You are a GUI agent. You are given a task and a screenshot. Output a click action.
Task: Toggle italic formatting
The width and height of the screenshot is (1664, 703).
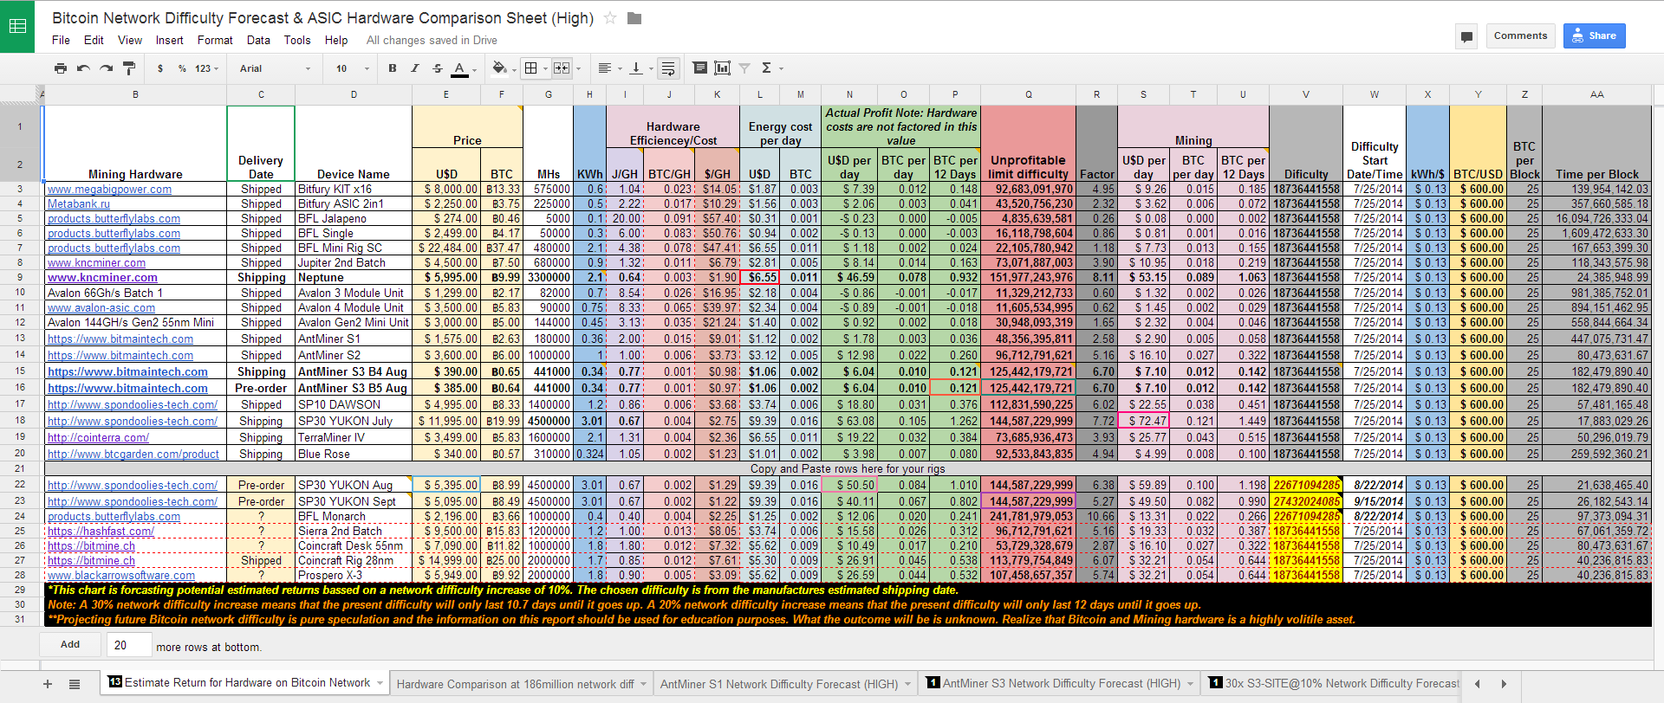pyautogui.click(x=415, y=68)
